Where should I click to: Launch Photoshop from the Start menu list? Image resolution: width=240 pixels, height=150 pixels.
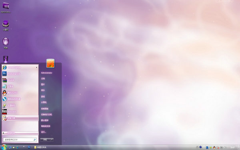click(x=20, y=74)
